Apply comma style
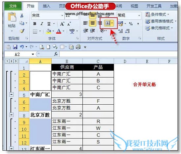The width and height of the screenshot is (181, 154). point(138,24)
